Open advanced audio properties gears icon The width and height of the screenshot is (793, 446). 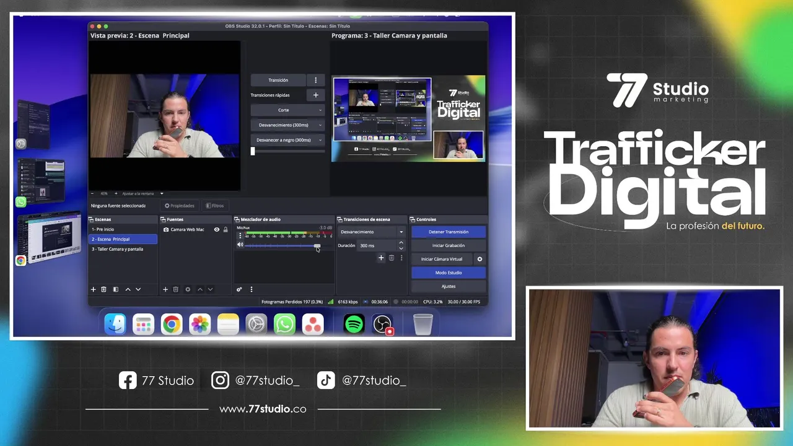pos(239,289)
